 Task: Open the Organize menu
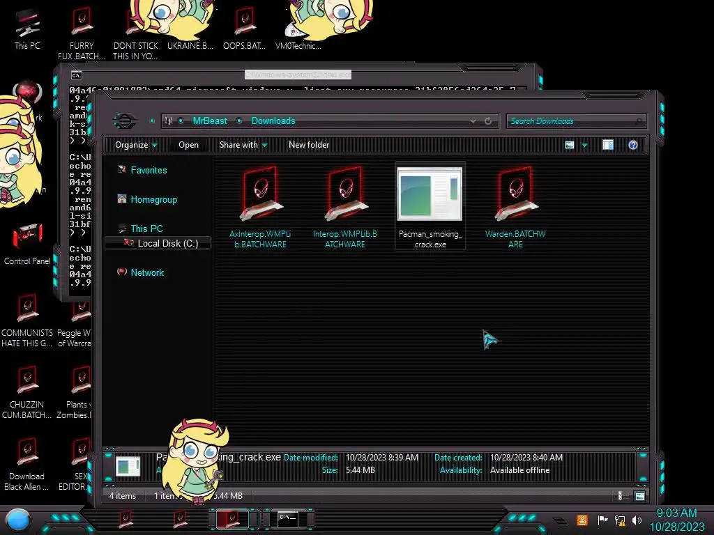point(136,145)
